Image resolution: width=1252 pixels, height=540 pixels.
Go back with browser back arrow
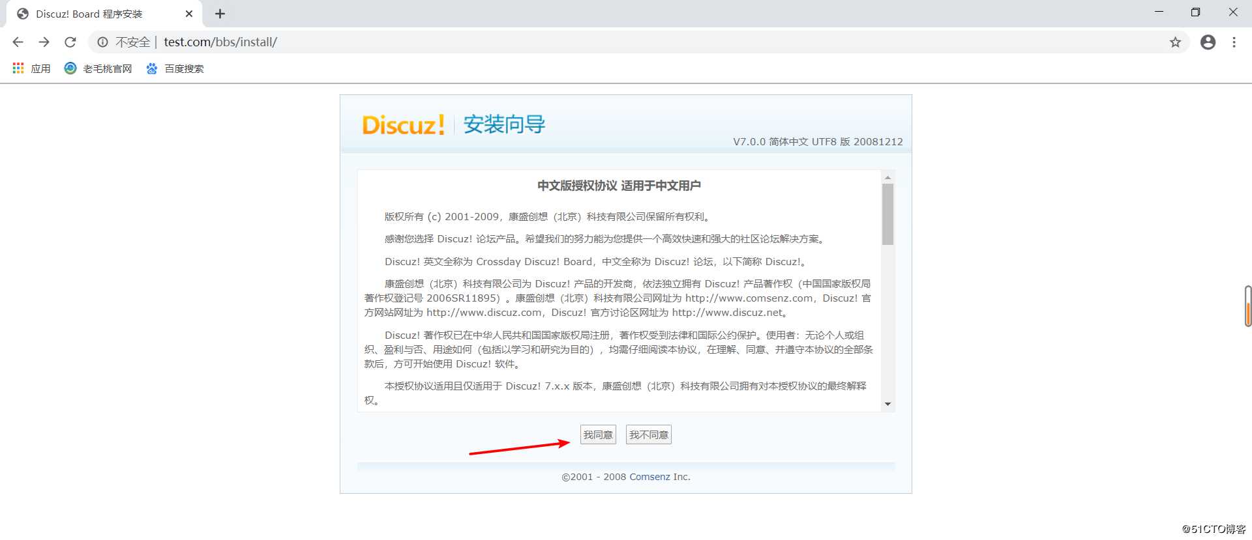[x=18, y=42]
